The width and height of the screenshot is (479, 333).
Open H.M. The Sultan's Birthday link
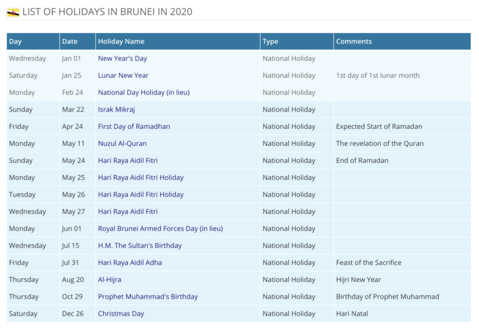click(140, 245)
